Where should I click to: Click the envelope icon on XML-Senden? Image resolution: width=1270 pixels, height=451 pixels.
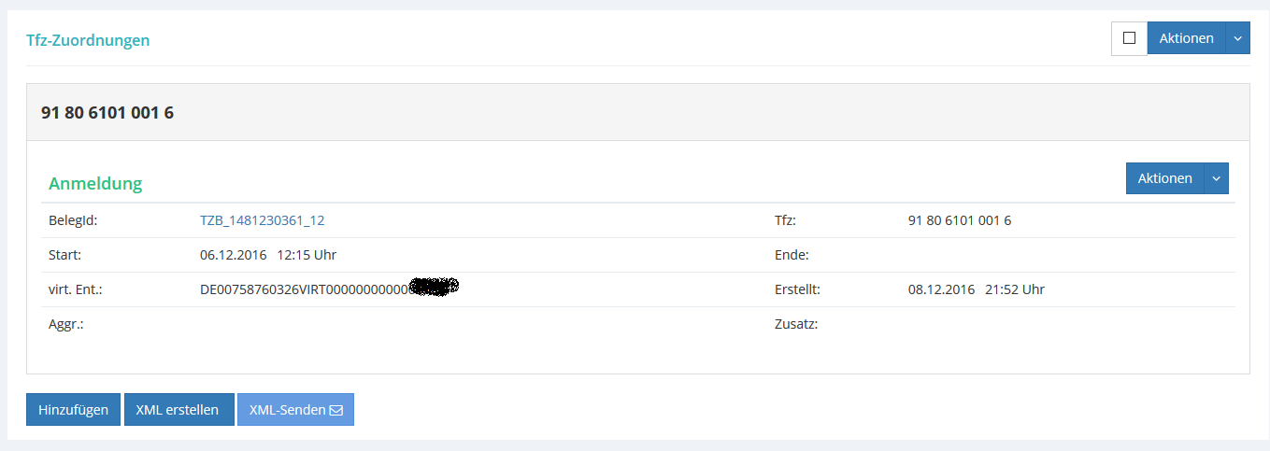coord(336,410)
